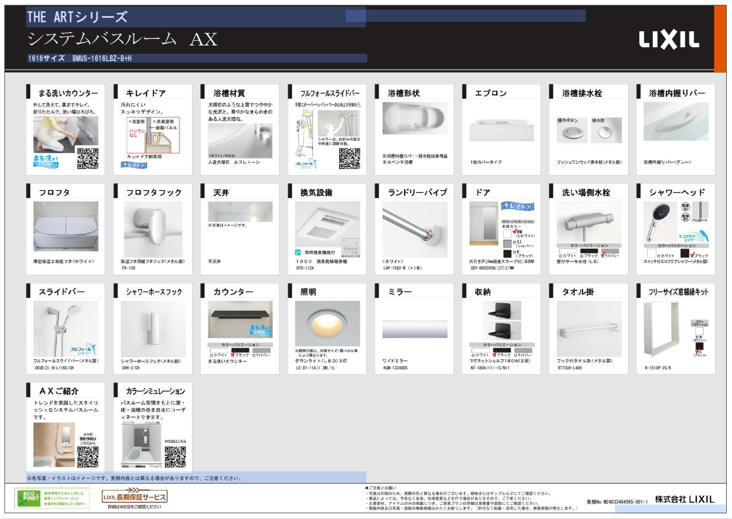Click the QR code in まる洗いカウンター card
This screenshot has width=732, height=519.
point(88,158)
